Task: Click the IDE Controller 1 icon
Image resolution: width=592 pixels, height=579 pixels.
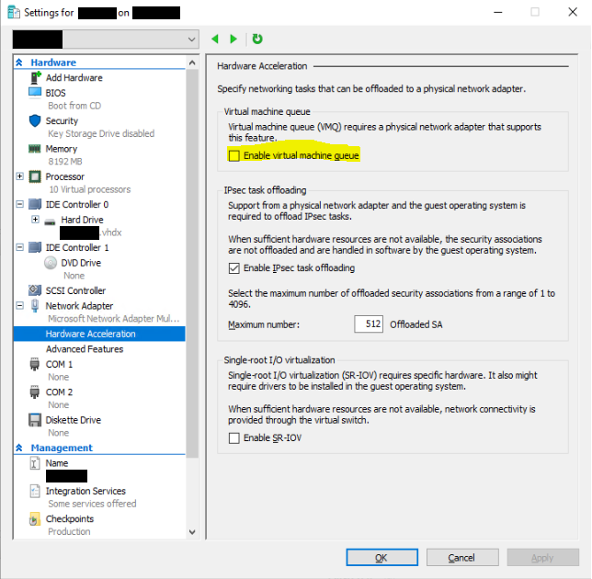Action: tap(35, 247)
